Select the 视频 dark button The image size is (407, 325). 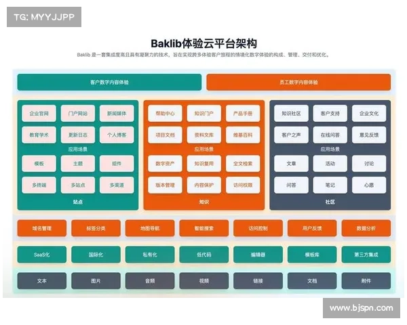pos(204,281)
